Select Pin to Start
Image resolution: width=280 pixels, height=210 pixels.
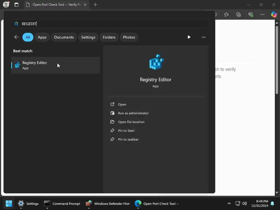click(x=126, y=131)
